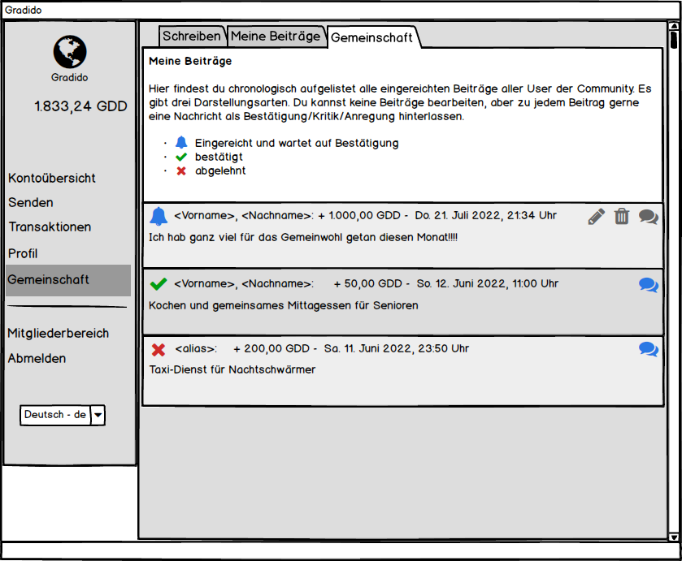Open Transaktionen from the sidebar

50,227
